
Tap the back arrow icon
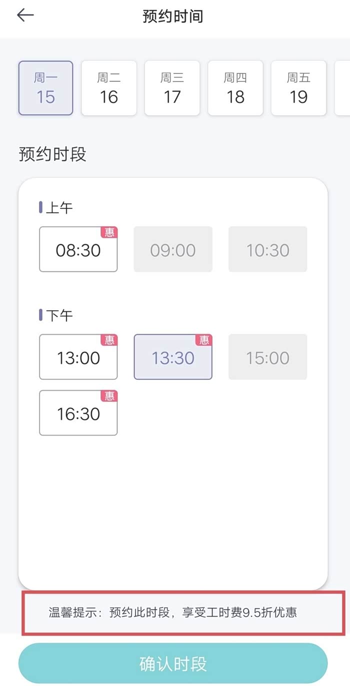25,15
